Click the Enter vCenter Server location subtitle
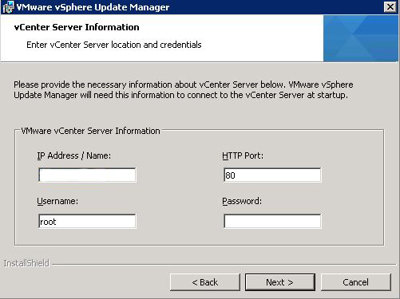 click(114, 45)
